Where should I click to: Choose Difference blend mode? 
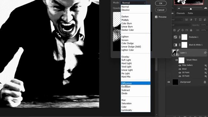point(136,83)
